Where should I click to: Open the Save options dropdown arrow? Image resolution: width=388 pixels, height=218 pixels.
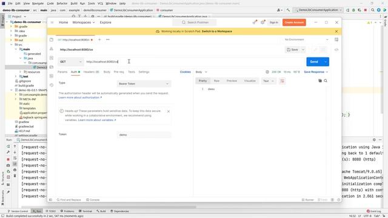click(303, 50)
